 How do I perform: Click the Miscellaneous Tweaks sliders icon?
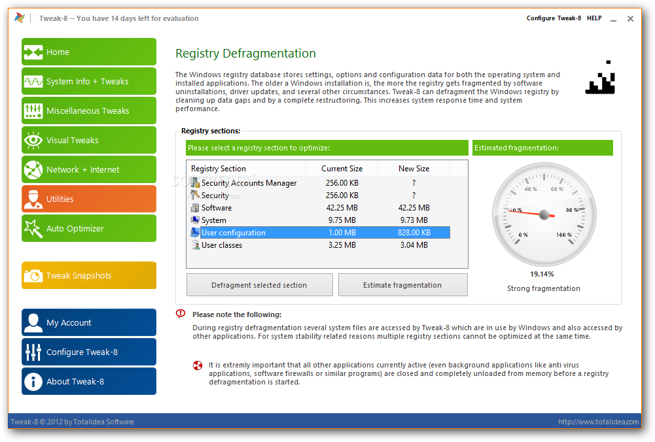33,110
